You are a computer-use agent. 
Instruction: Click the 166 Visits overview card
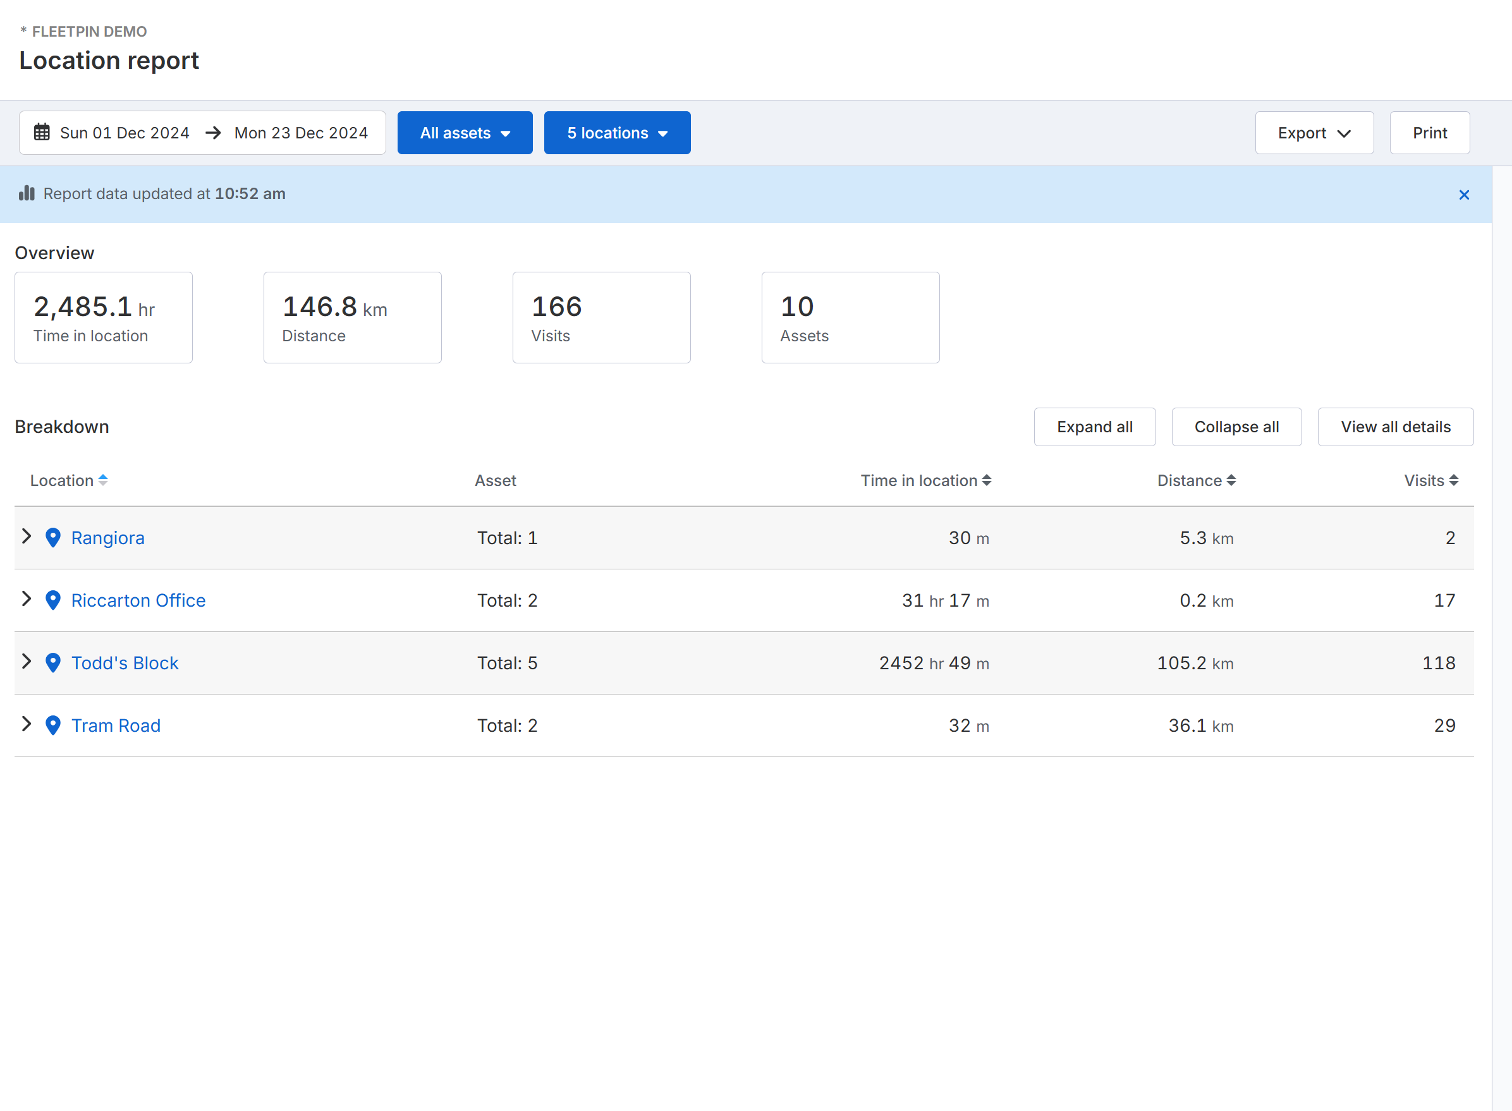tap(601, 317)
